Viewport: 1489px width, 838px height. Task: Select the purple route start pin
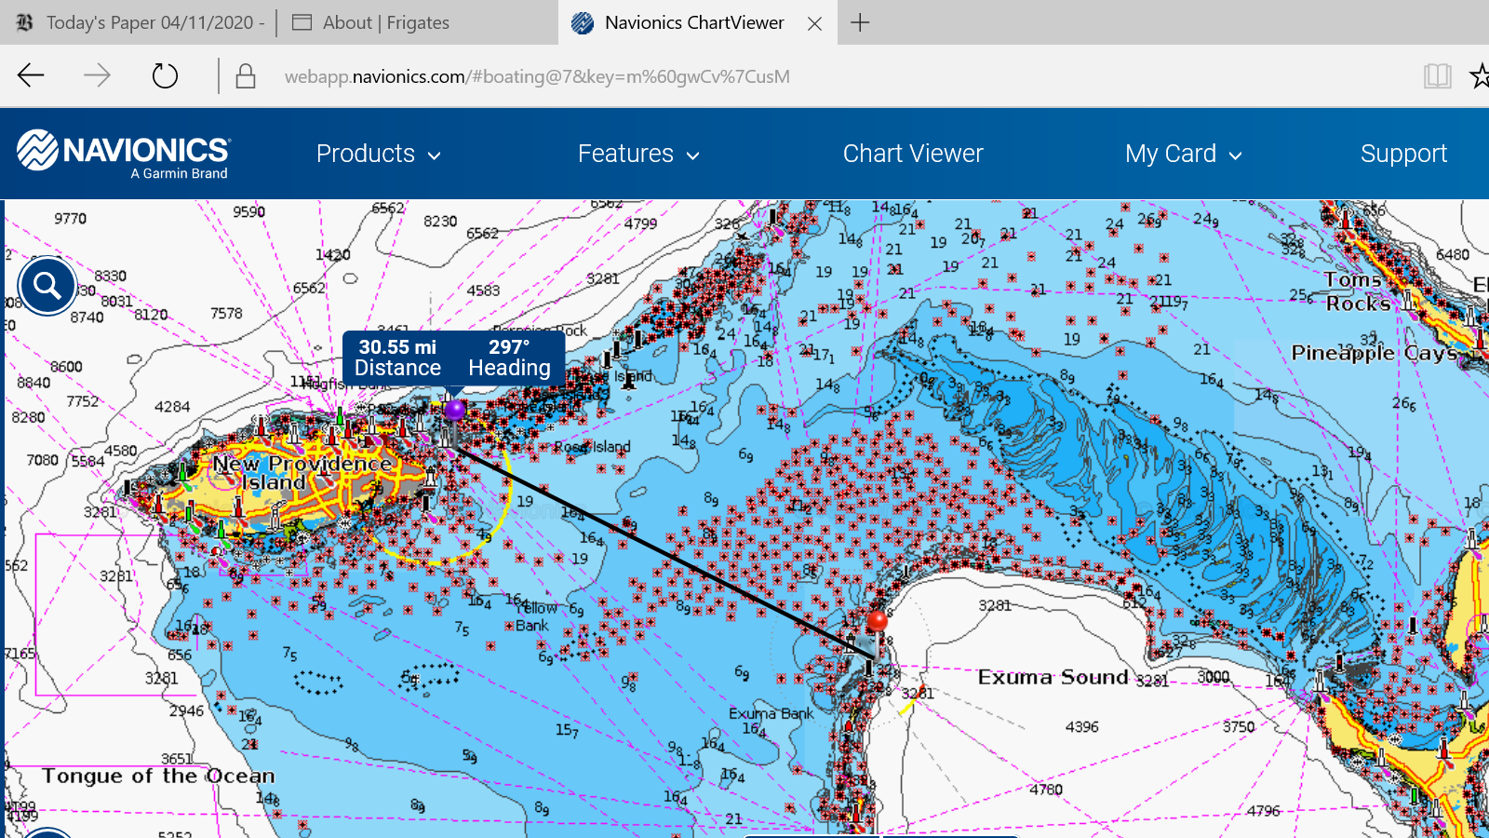[x=454, y=410]
